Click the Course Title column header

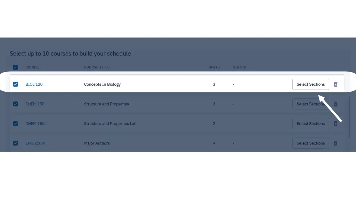coord(97,67)
